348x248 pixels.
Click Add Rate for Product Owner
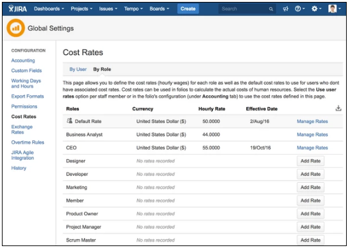[x=310, y=214]
